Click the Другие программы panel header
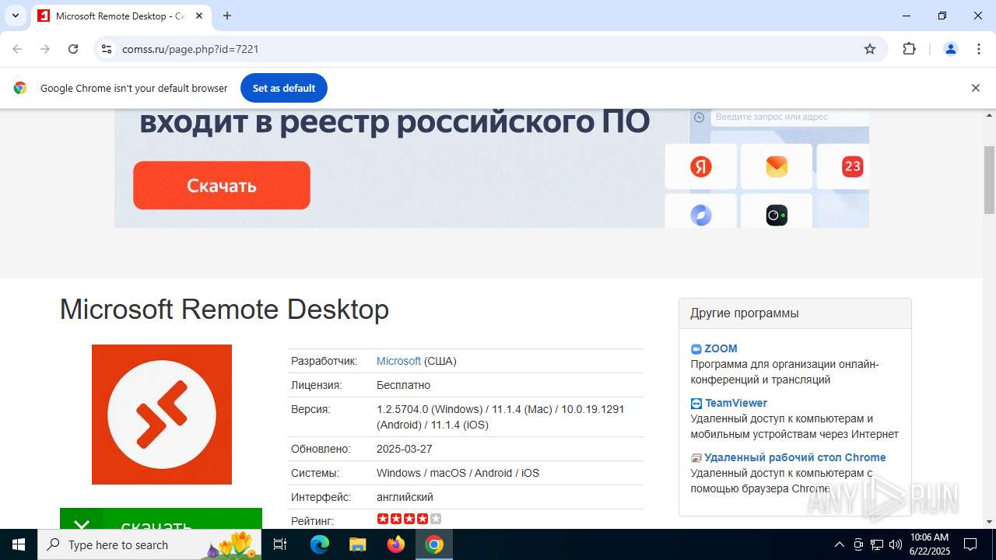This screenshot has width=996, height=560. (795, 313)
